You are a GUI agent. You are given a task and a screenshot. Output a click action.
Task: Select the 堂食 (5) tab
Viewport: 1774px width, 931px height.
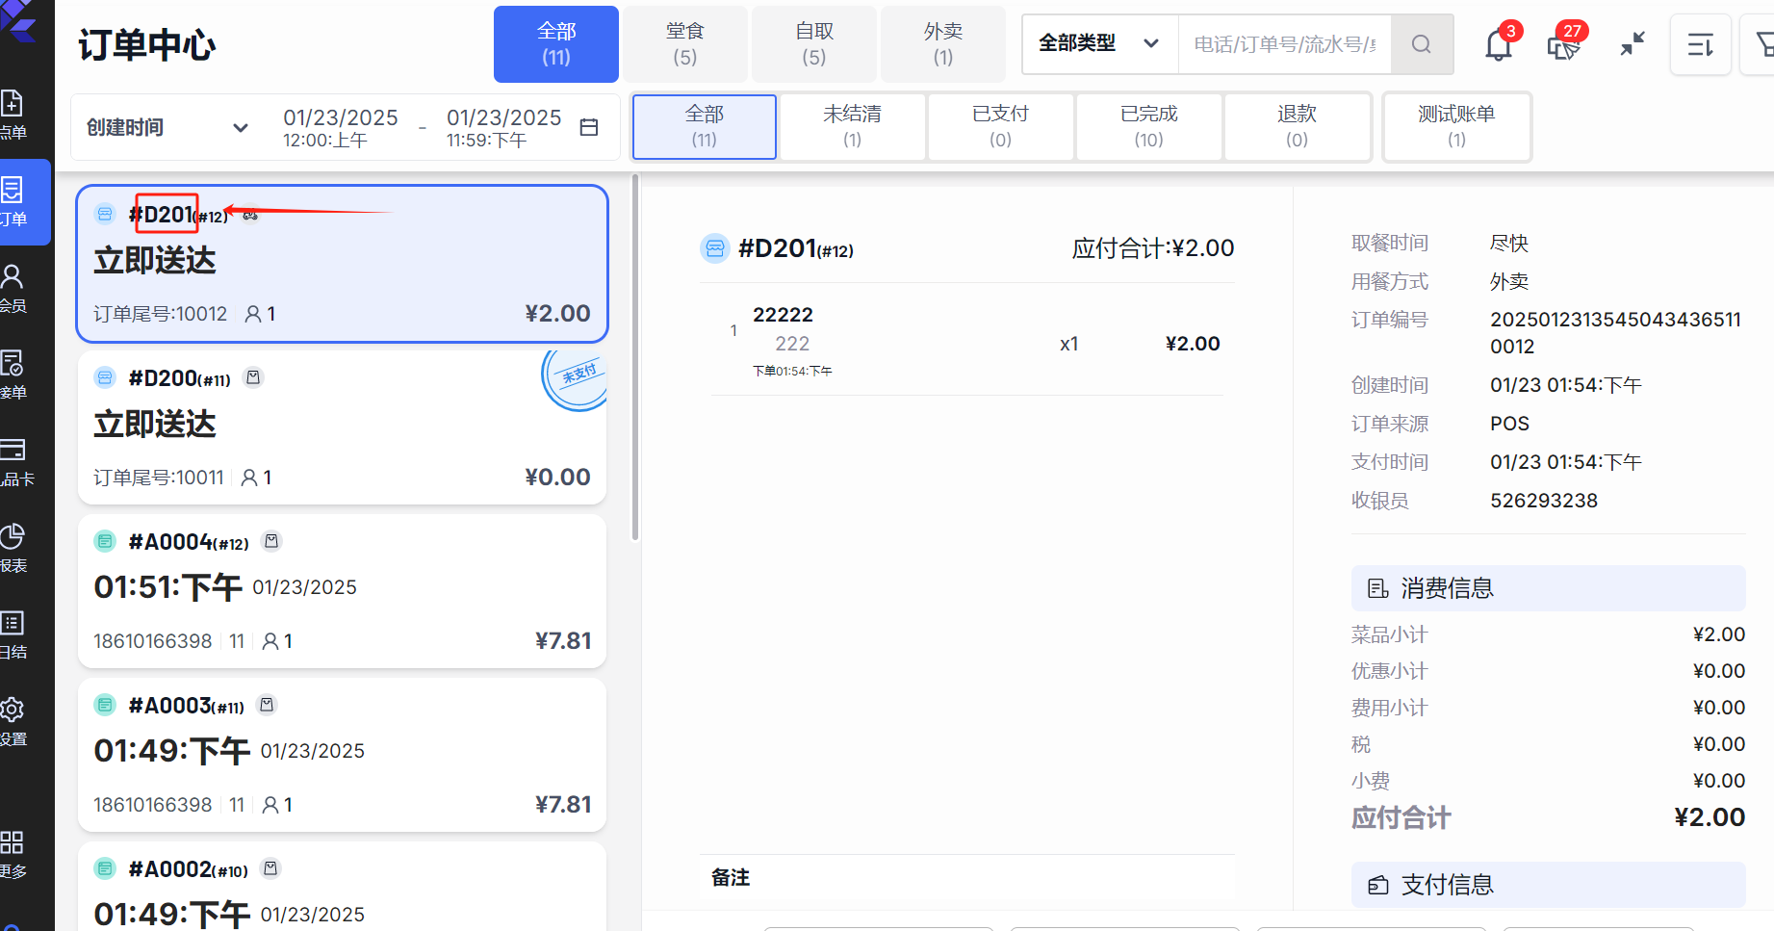685,44
